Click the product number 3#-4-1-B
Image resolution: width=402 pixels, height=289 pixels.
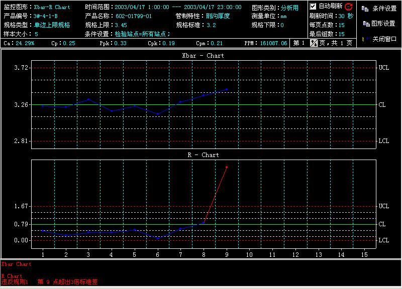pos(46,16)
